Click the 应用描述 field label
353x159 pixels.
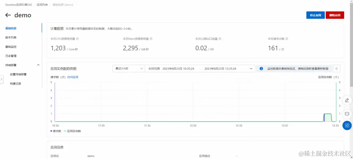coord(204,156)
